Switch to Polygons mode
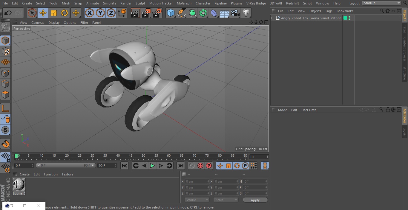 point(5,95)
